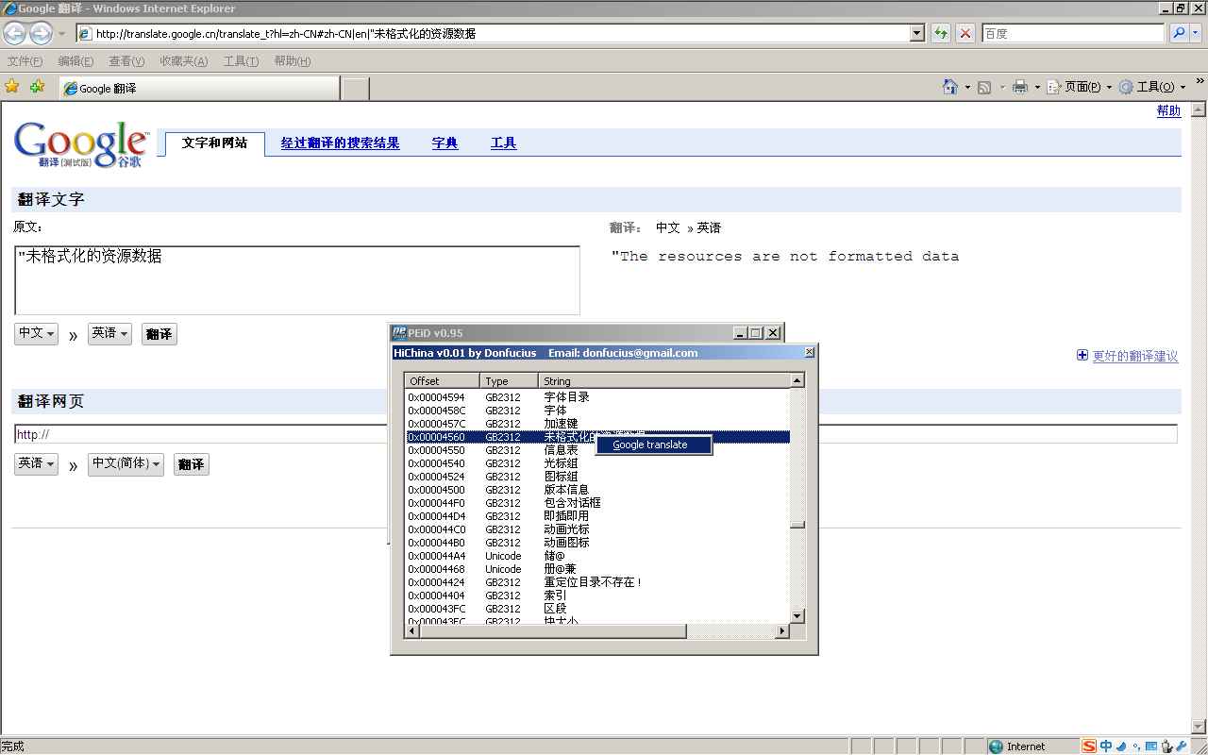Click the Add to Favorites star-plus icon
The height and width of the screenshot is (755, 1208).
pos(37,87)
